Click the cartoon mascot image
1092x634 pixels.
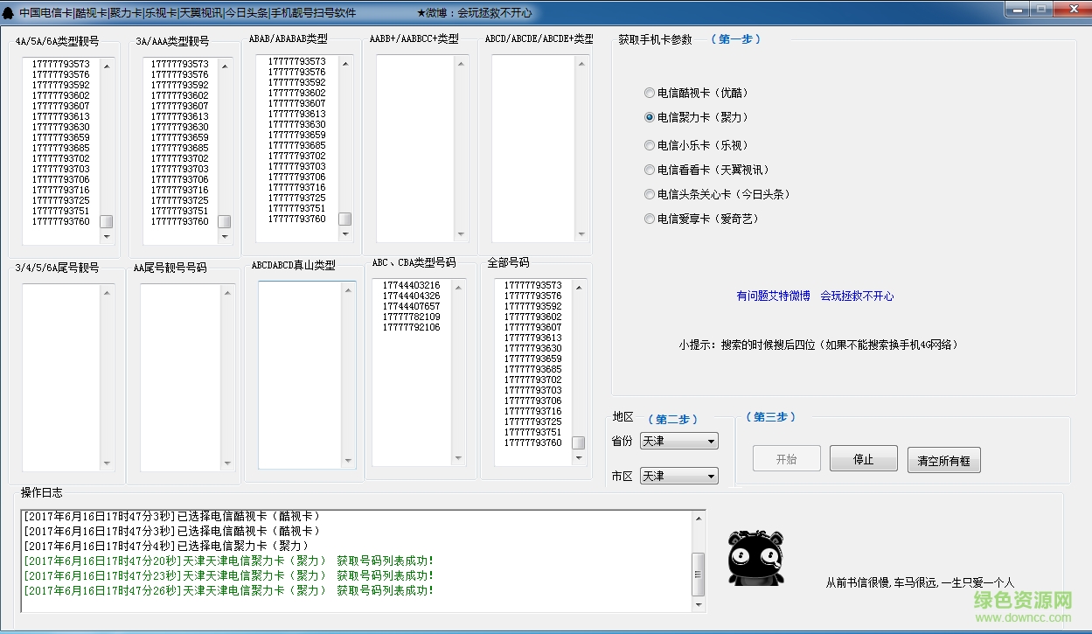click(x=754, y=556)
